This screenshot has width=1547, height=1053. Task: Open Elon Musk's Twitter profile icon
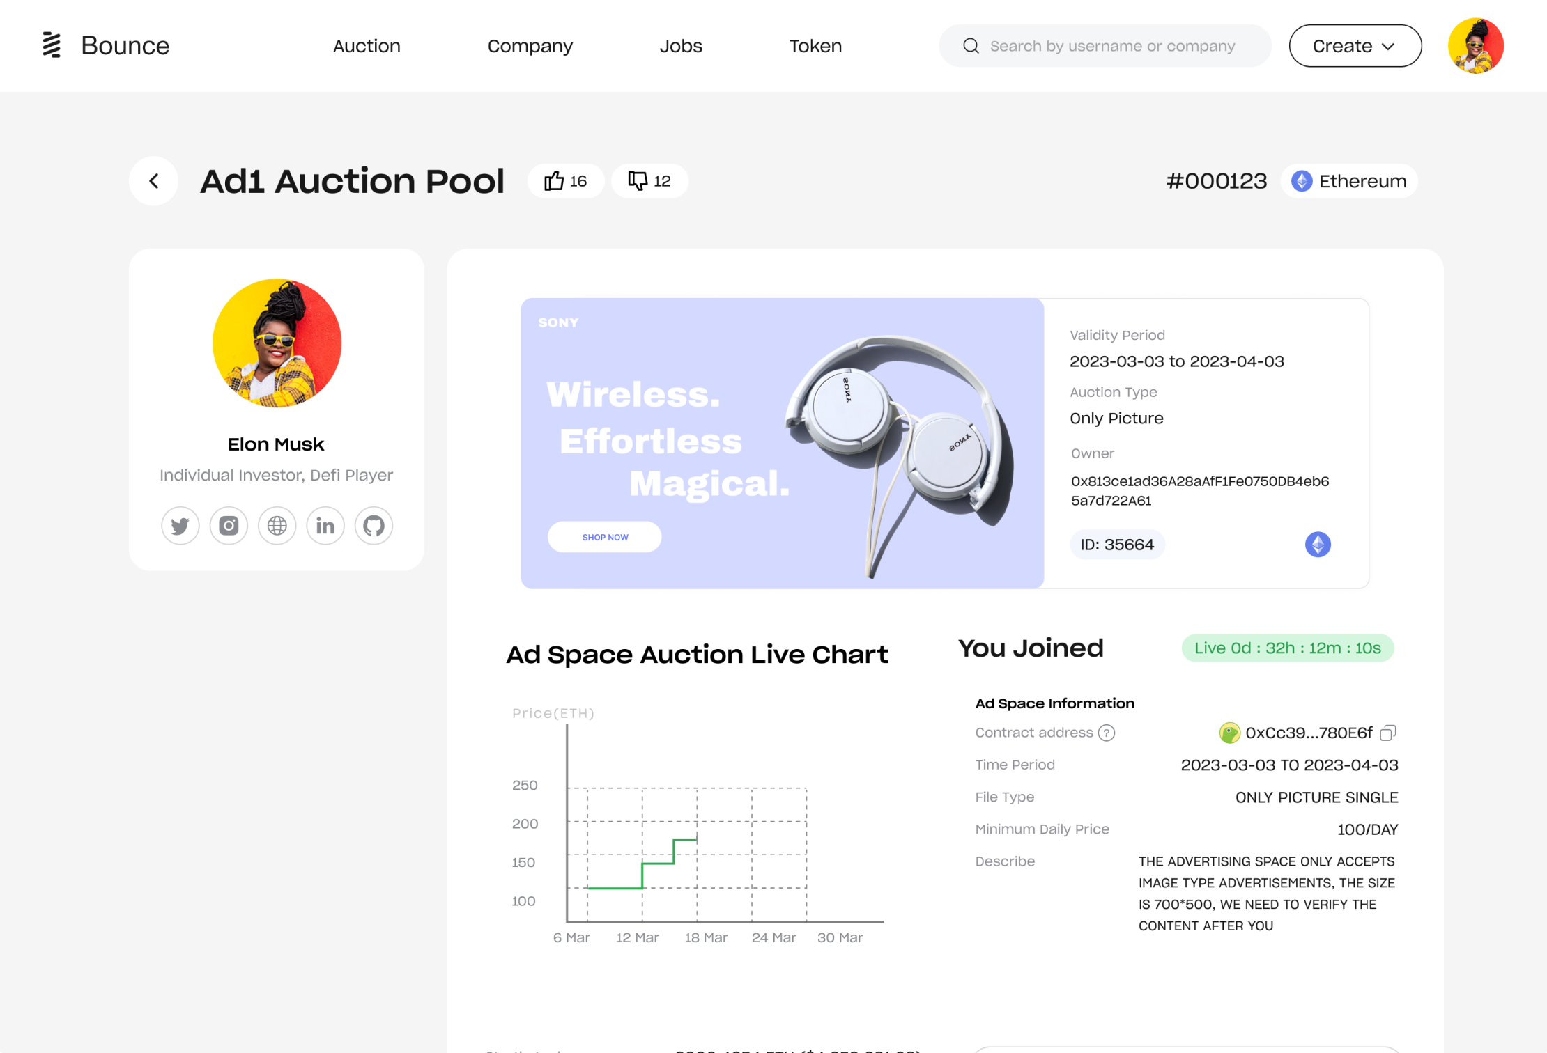coord(180,526)
